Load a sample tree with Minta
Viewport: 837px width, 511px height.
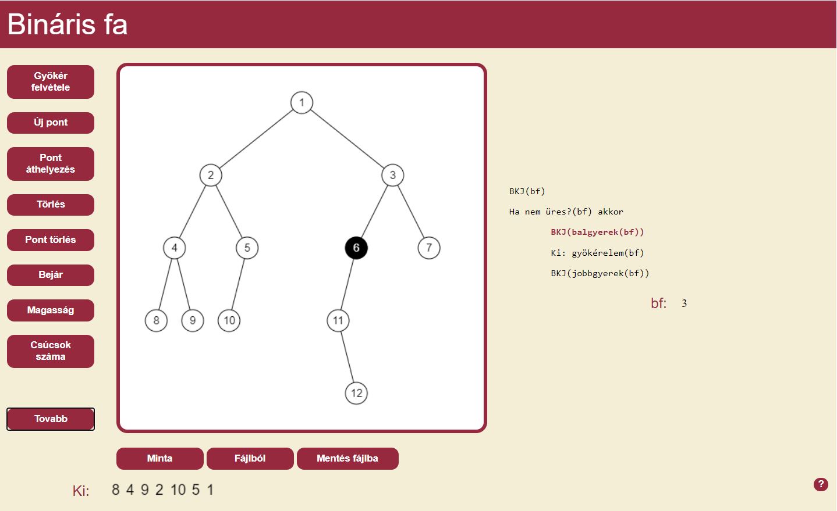pos(160,459)
